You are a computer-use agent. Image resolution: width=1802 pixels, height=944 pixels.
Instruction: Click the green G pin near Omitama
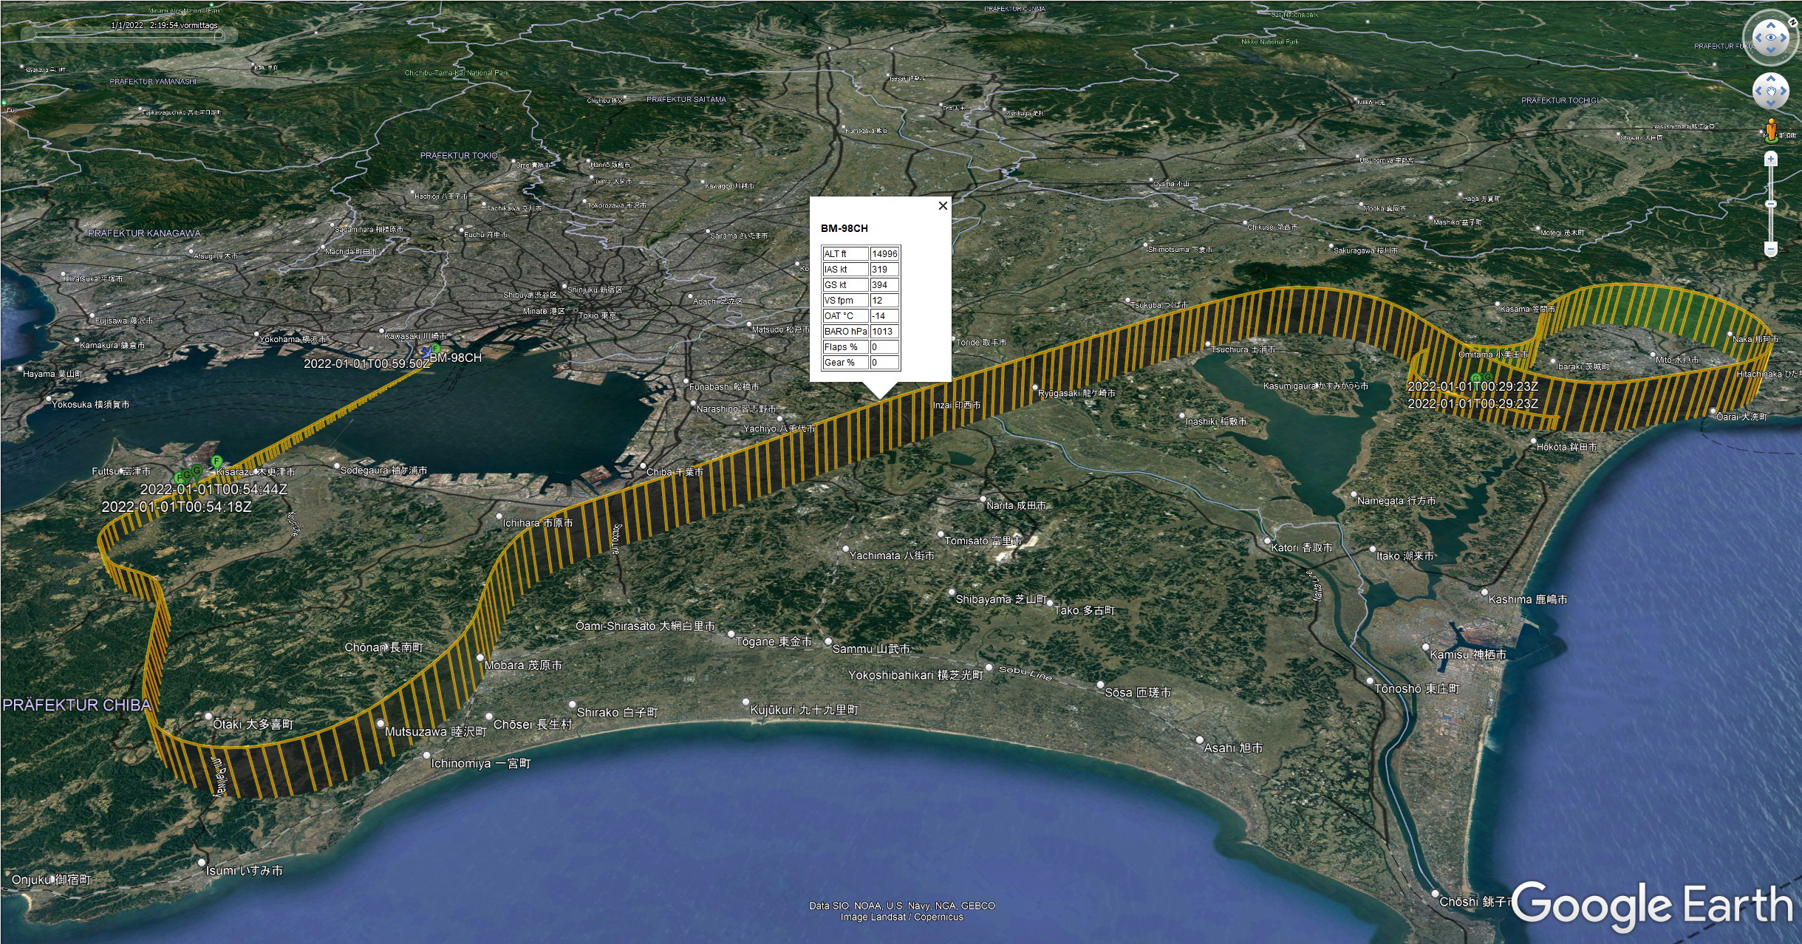point(1475,378)
